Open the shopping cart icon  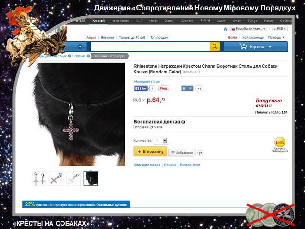(243, 47)
